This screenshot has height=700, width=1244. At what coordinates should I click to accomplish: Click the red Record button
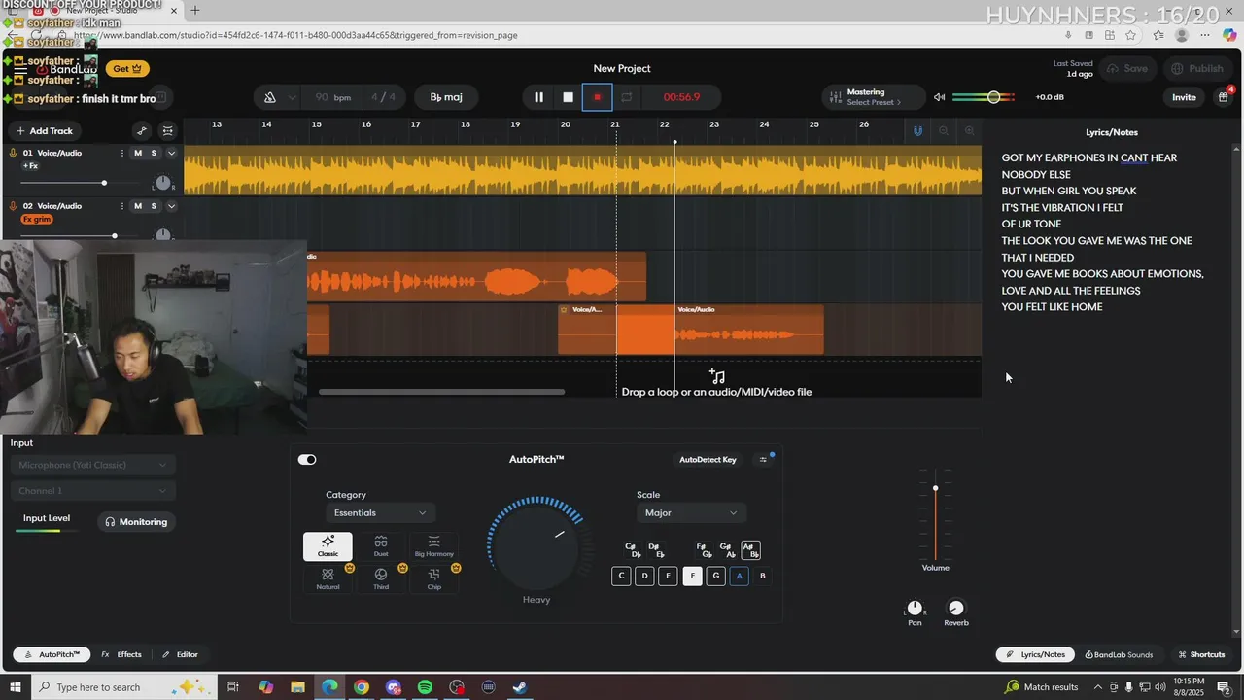tap(598, 97)
